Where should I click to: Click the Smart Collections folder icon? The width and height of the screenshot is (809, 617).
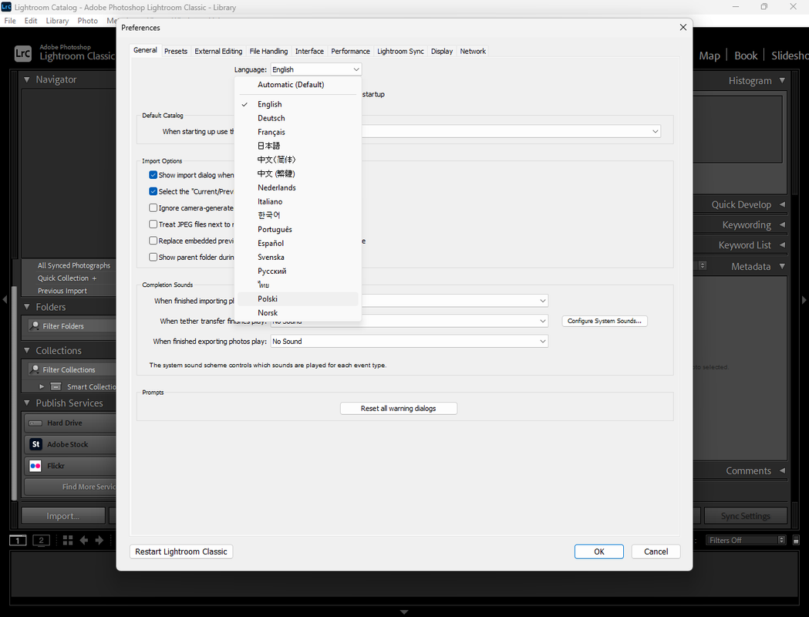coord(56,386)
